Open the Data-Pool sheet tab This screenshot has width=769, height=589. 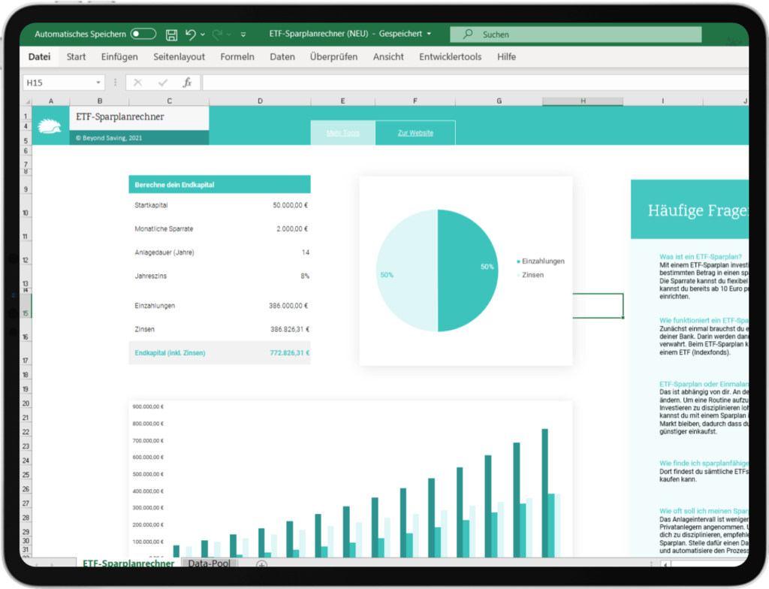pyautogui.click(x=210, y=563)
